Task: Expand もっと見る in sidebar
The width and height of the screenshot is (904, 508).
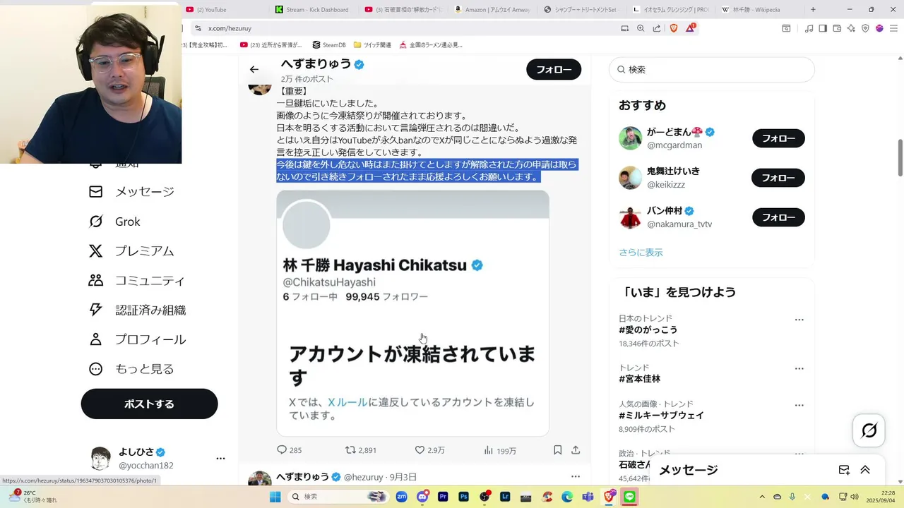Action: pos(131,369)
